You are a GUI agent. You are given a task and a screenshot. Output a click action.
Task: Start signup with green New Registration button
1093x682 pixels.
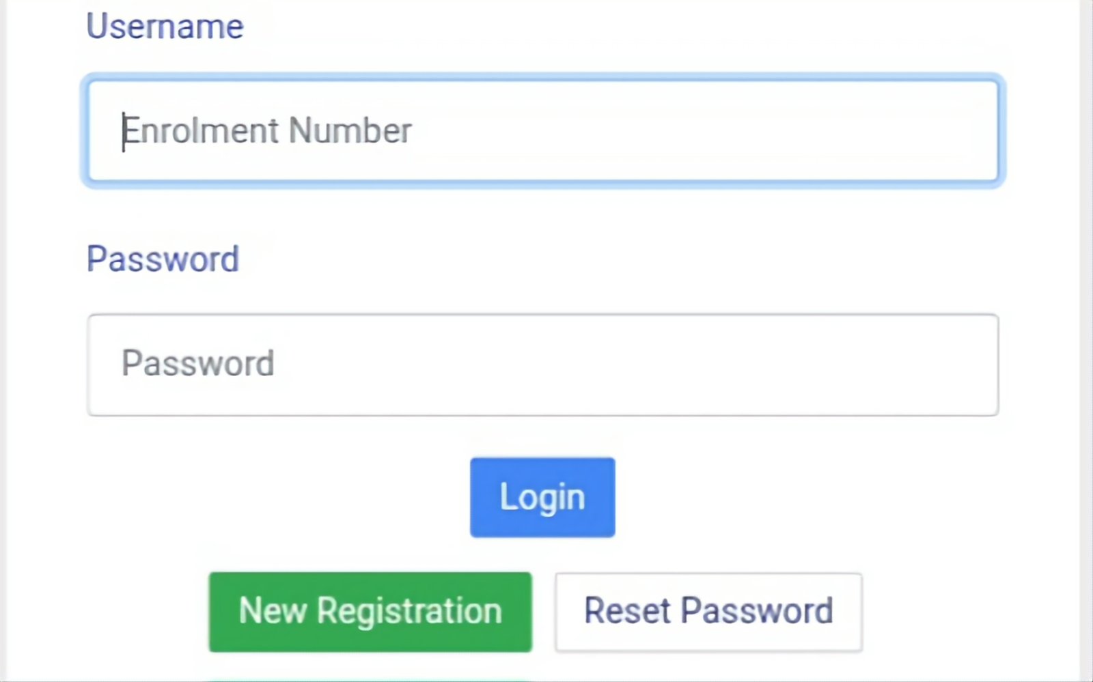[x=370, y=612]
